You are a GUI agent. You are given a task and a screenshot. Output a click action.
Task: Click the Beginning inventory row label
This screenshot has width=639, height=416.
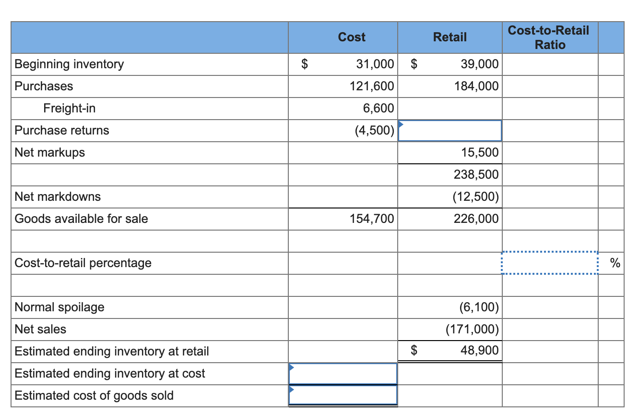(69, 64)
